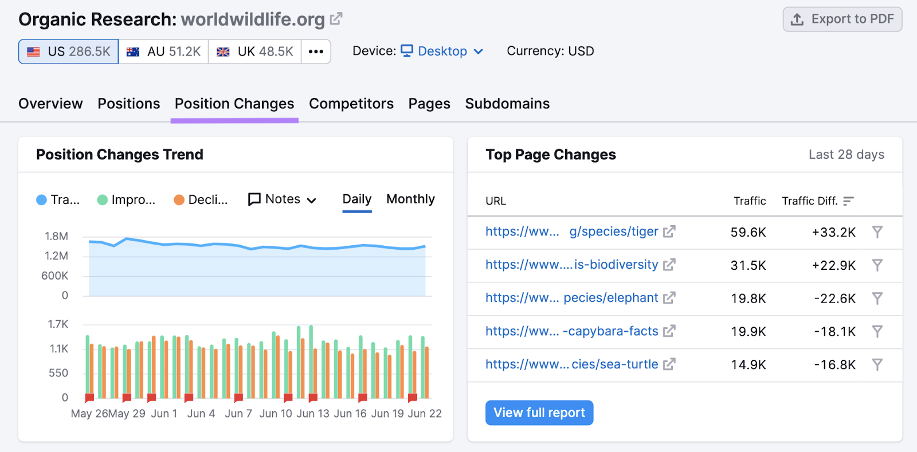The height and width of the screenshot is (452, 917).
Task: Toggle the Traffic legend series
Action: click(x=58, y=200)
